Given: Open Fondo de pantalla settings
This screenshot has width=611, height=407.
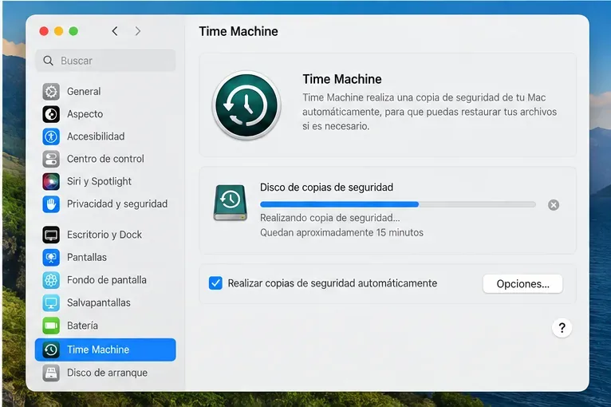Looking at the screenshot, I should (107, 280).
